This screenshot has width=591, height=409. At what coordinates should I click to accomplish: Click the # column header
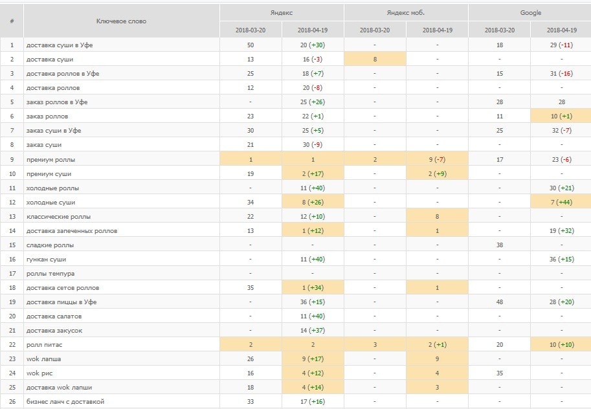[12, 21]
